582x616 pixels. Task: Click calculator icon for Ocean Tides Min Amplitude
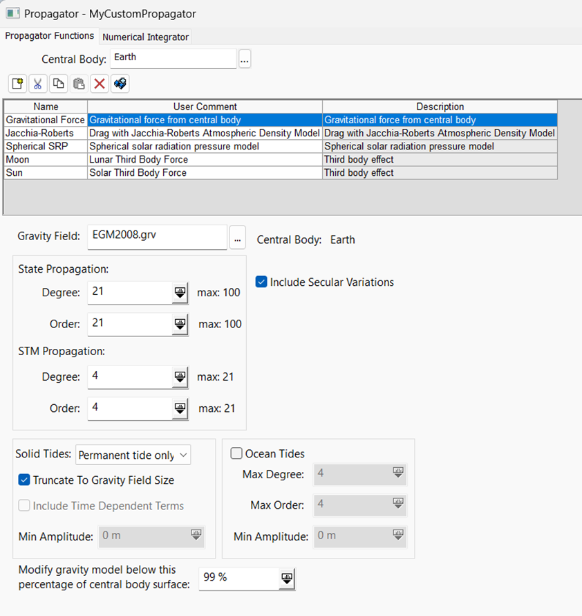[x=398, y=534]
